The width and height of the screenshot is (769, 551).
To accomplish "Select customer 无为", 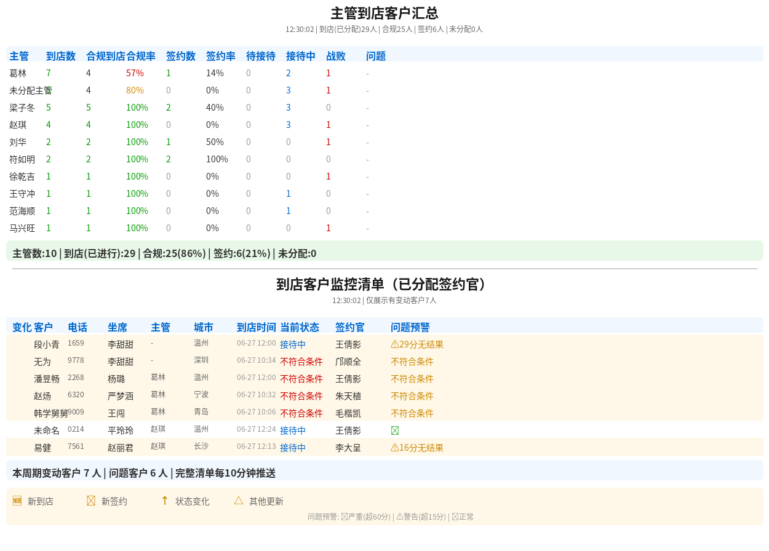I will point(42,362).
